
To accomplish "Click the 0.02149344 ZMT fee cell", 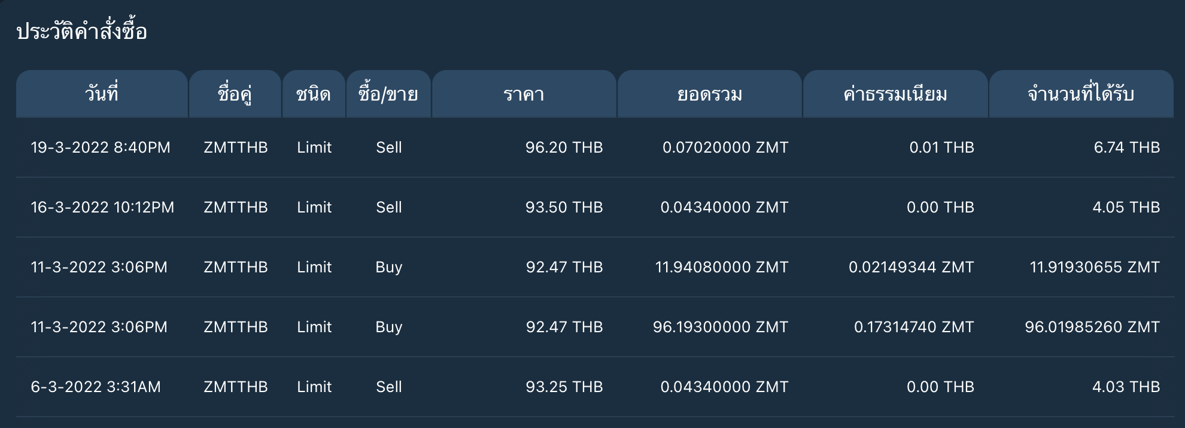I will coord(911,267).
